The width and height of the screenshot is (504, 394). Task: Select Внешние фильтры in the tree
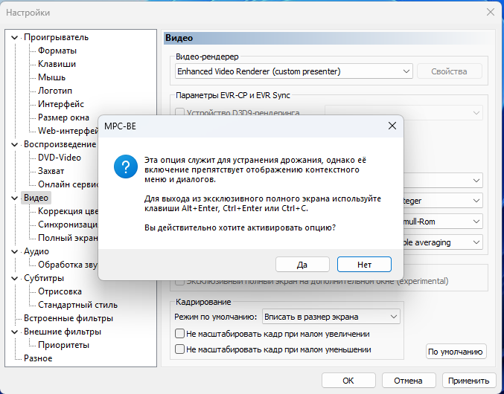63,332
